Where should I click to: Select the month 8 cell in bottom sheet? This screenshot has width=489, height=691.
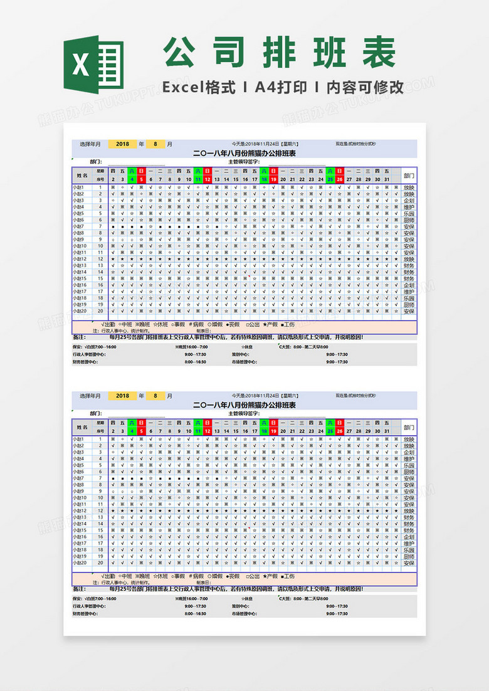click(x=155, y=396)
